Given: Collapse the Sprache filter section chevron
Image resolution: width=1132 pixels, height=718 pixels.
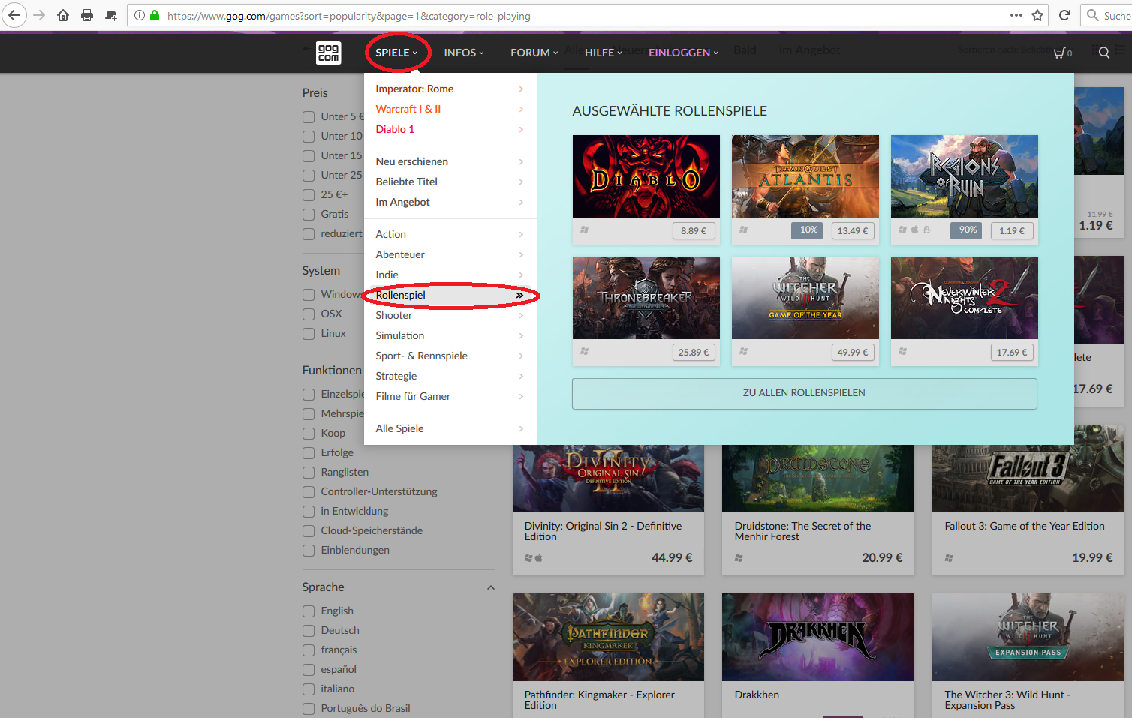Looking at the screenshot, I should (x=491, y=587).
